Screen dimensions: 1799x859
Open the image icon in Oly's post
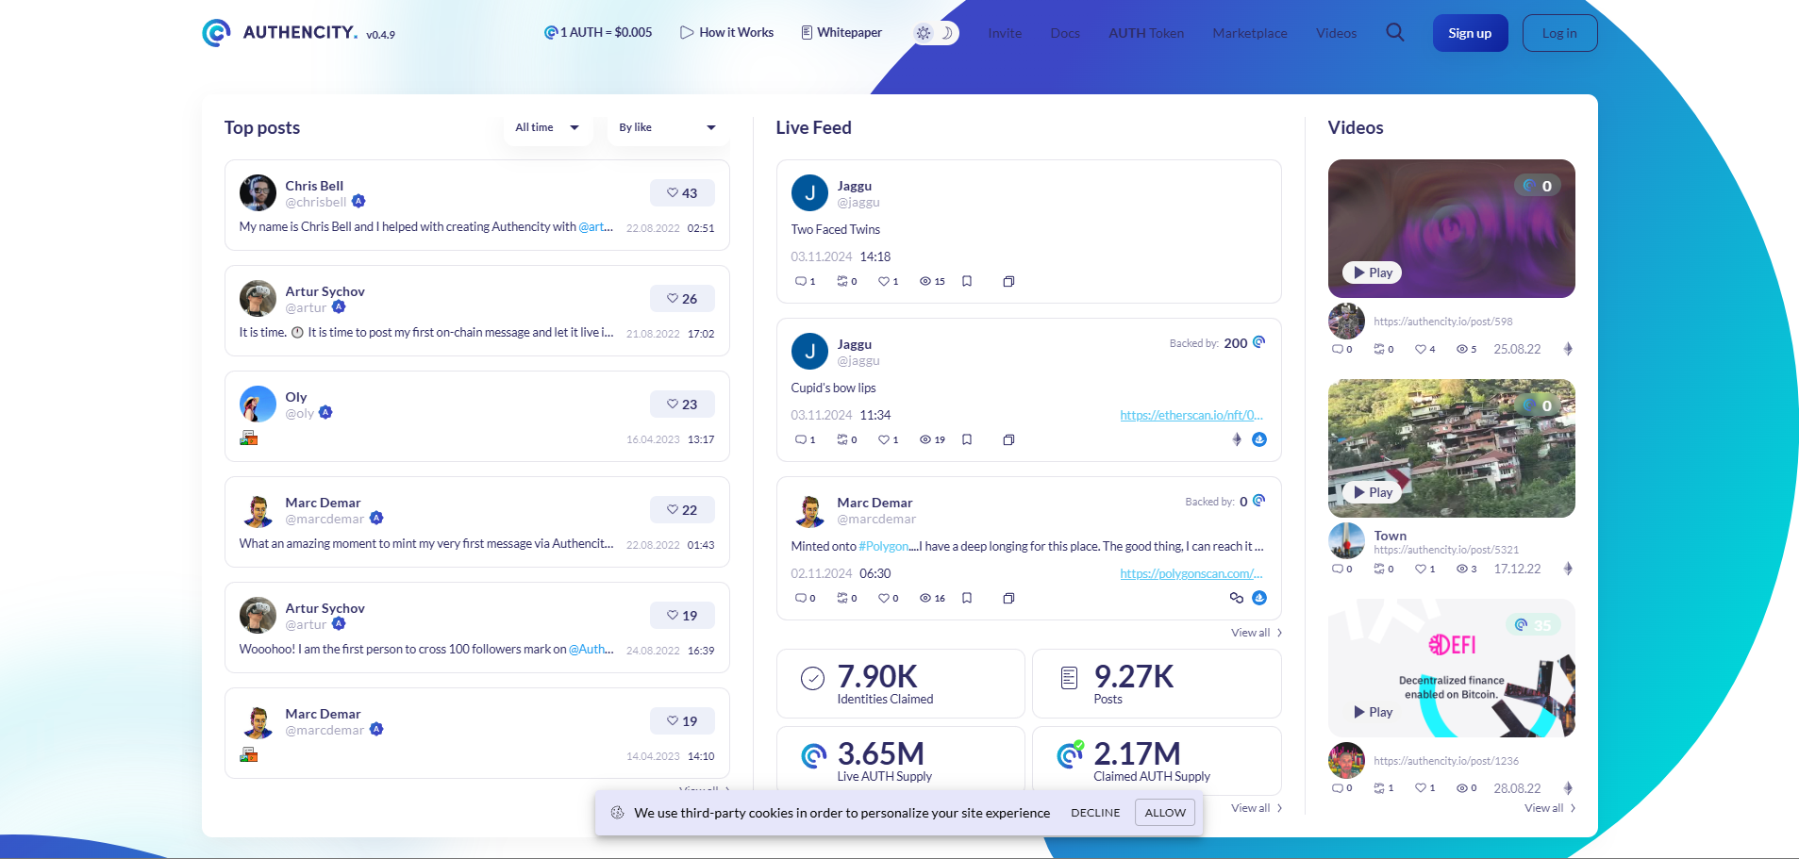248,438
